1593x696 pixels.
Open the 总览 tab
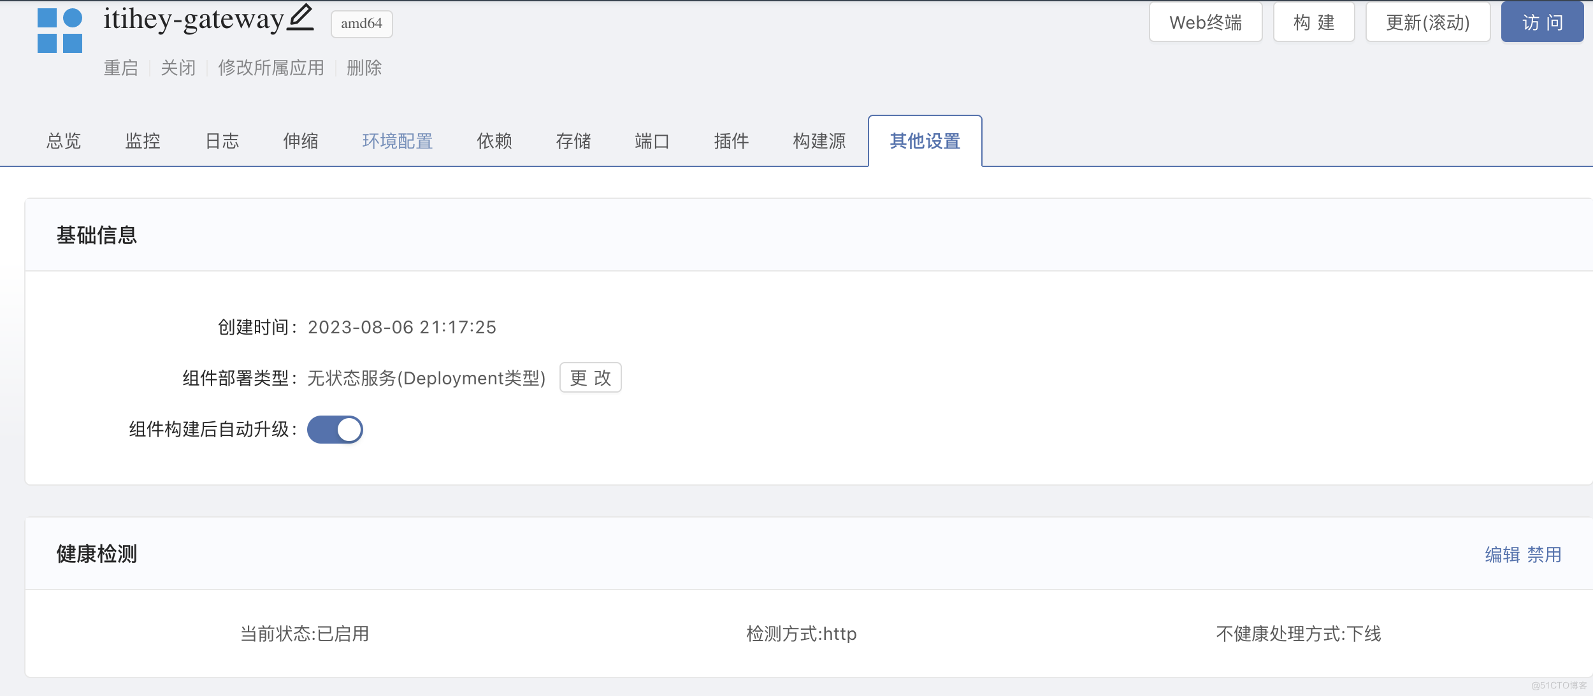pyautogui.click(x=64, y=141)
